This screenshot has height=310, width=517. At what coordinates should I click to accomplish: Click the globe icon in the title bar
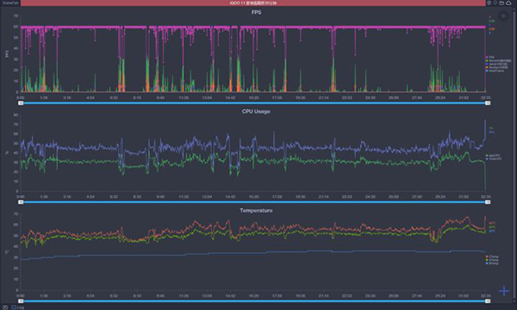489,3
